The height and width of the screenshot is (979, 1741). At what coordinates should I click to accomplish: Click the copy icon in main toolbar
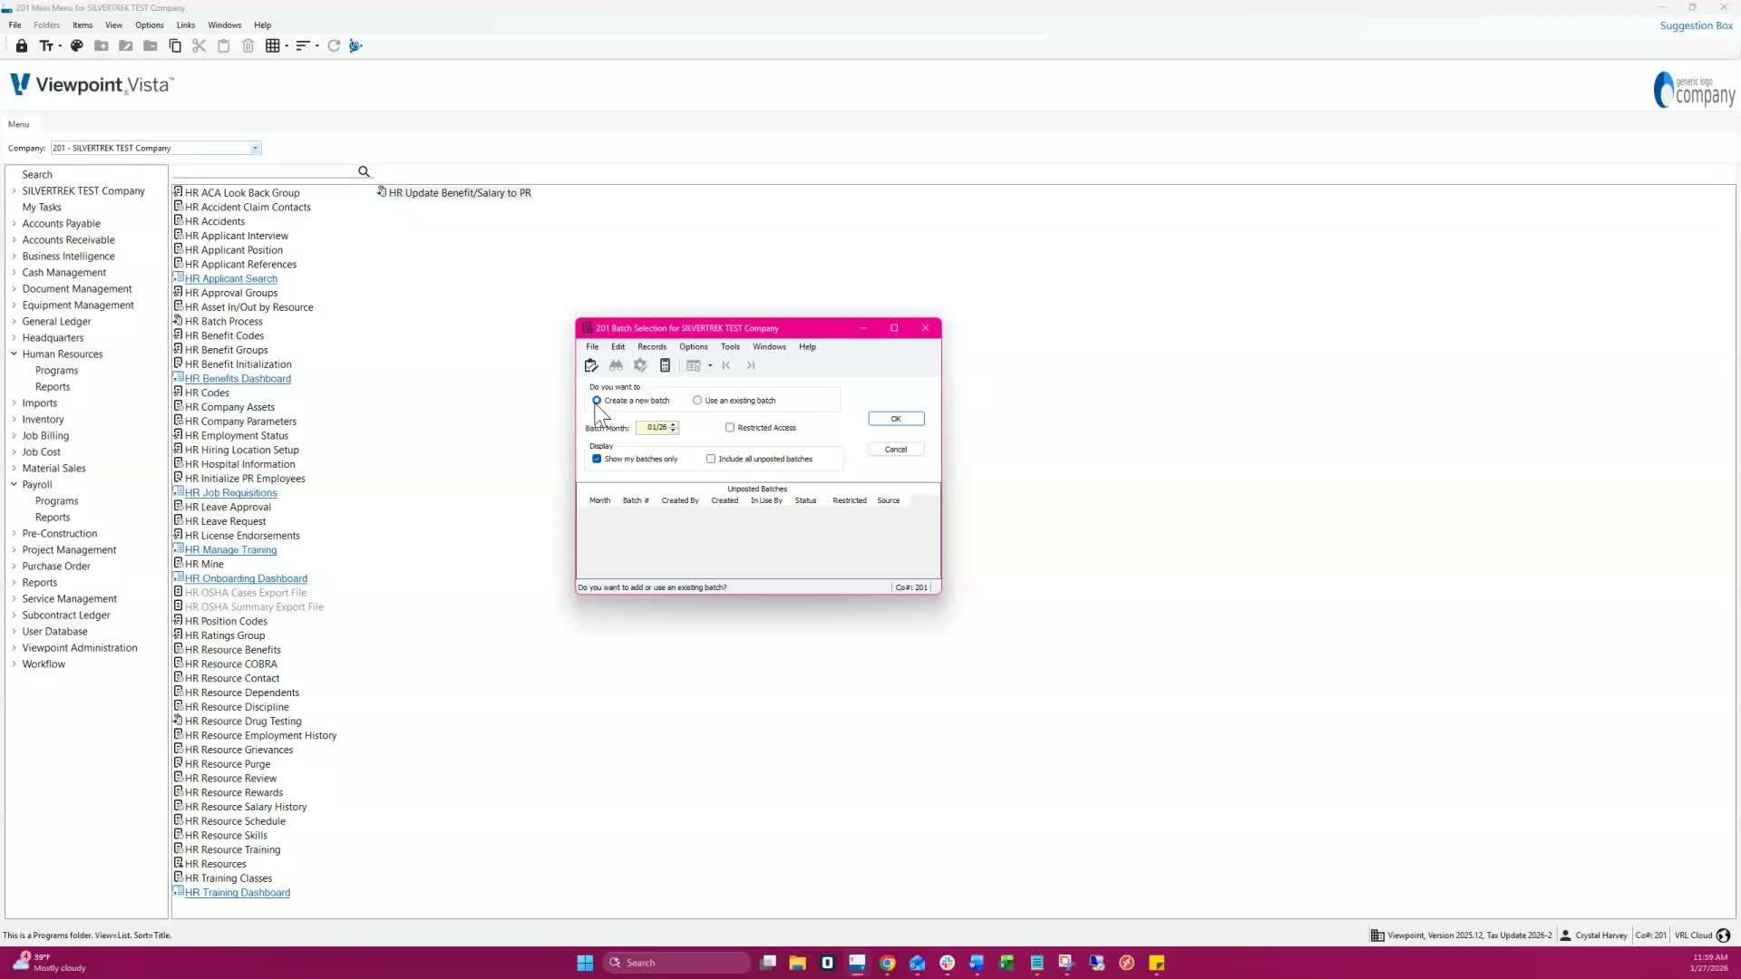point(175,45)
